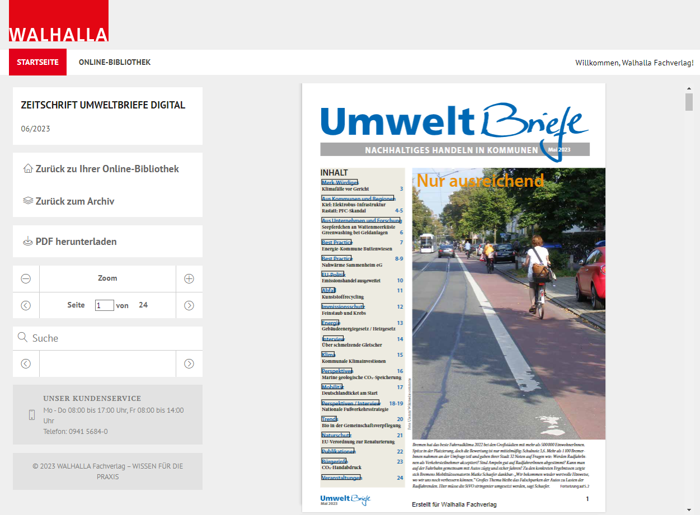Click the 'UNSER KUNDENSERVICE' heading
Viewport: 700px width, 515px height.
coord(92,399)
